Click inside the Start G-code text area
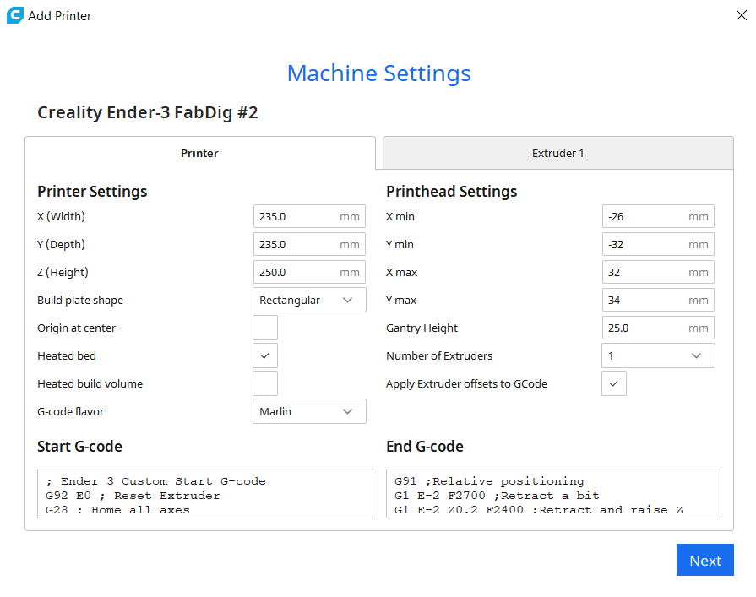The height and width of the screenshot is (597, 756). click(x=205, y=493)
